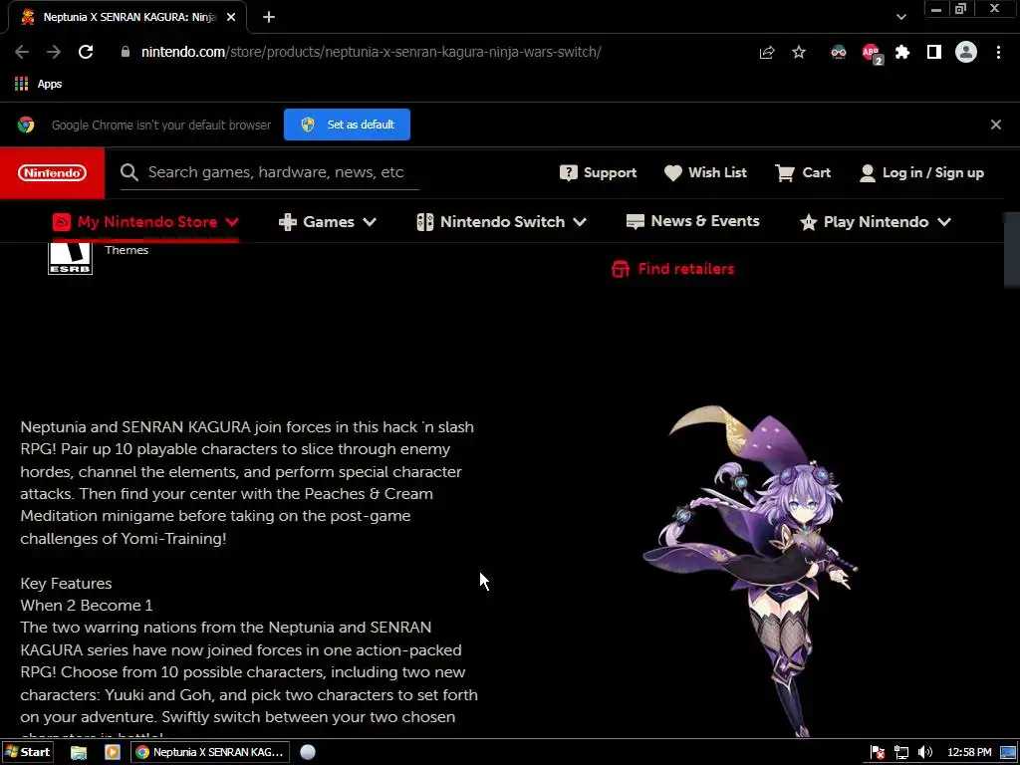Screen dimensions: 1020x765
Task: Click the round globe icon in taskbar
Action: [308, 753]
